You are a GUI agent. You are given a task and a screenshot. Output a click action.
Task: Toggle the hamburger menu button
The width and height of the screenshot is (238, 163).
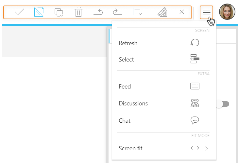coord(206,12)
